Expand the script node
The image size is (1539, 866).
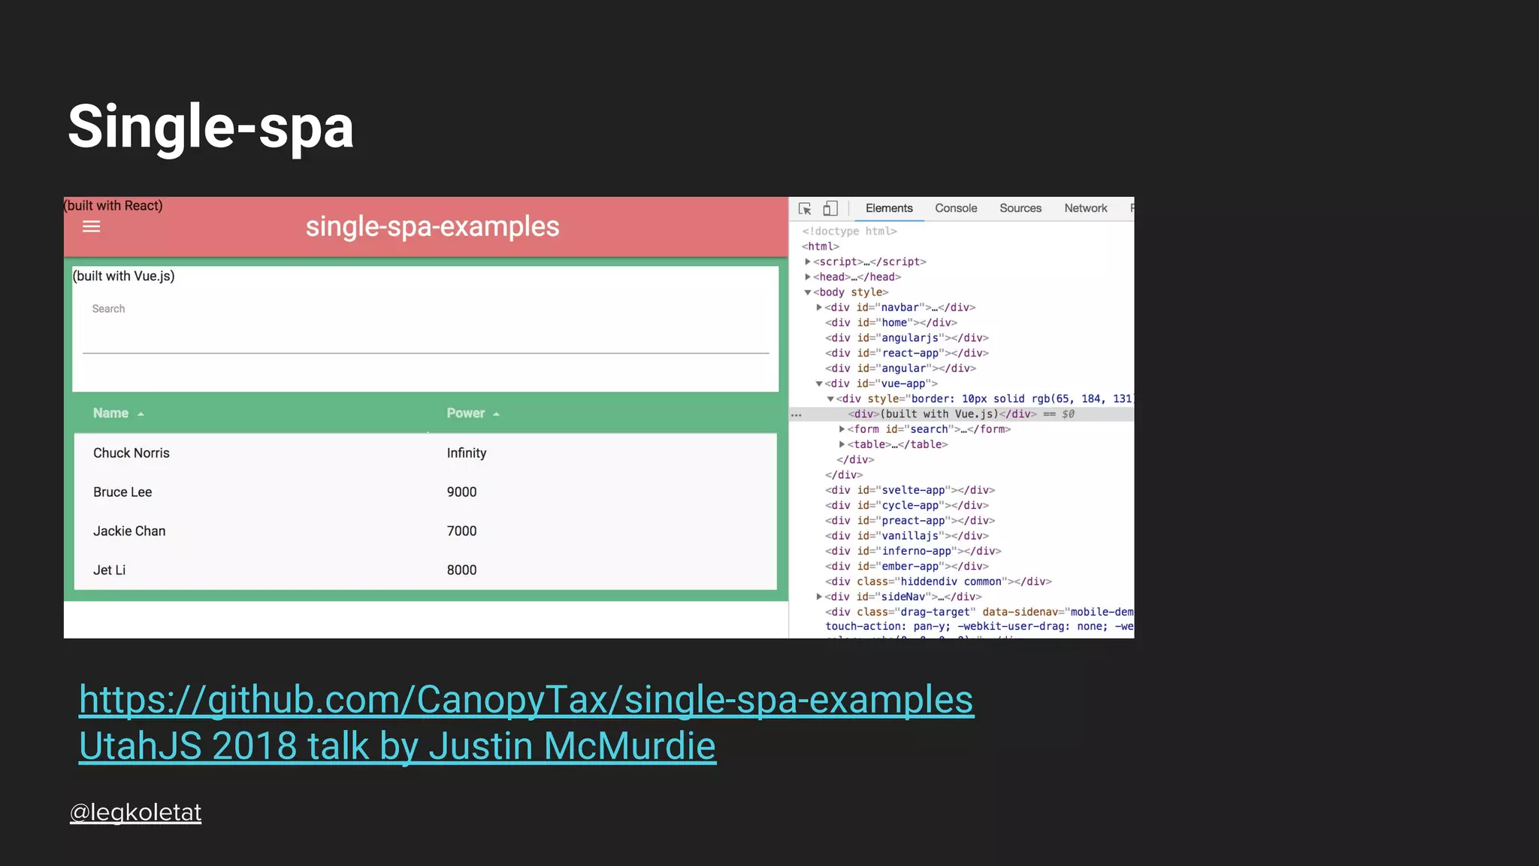coord(808,262)
